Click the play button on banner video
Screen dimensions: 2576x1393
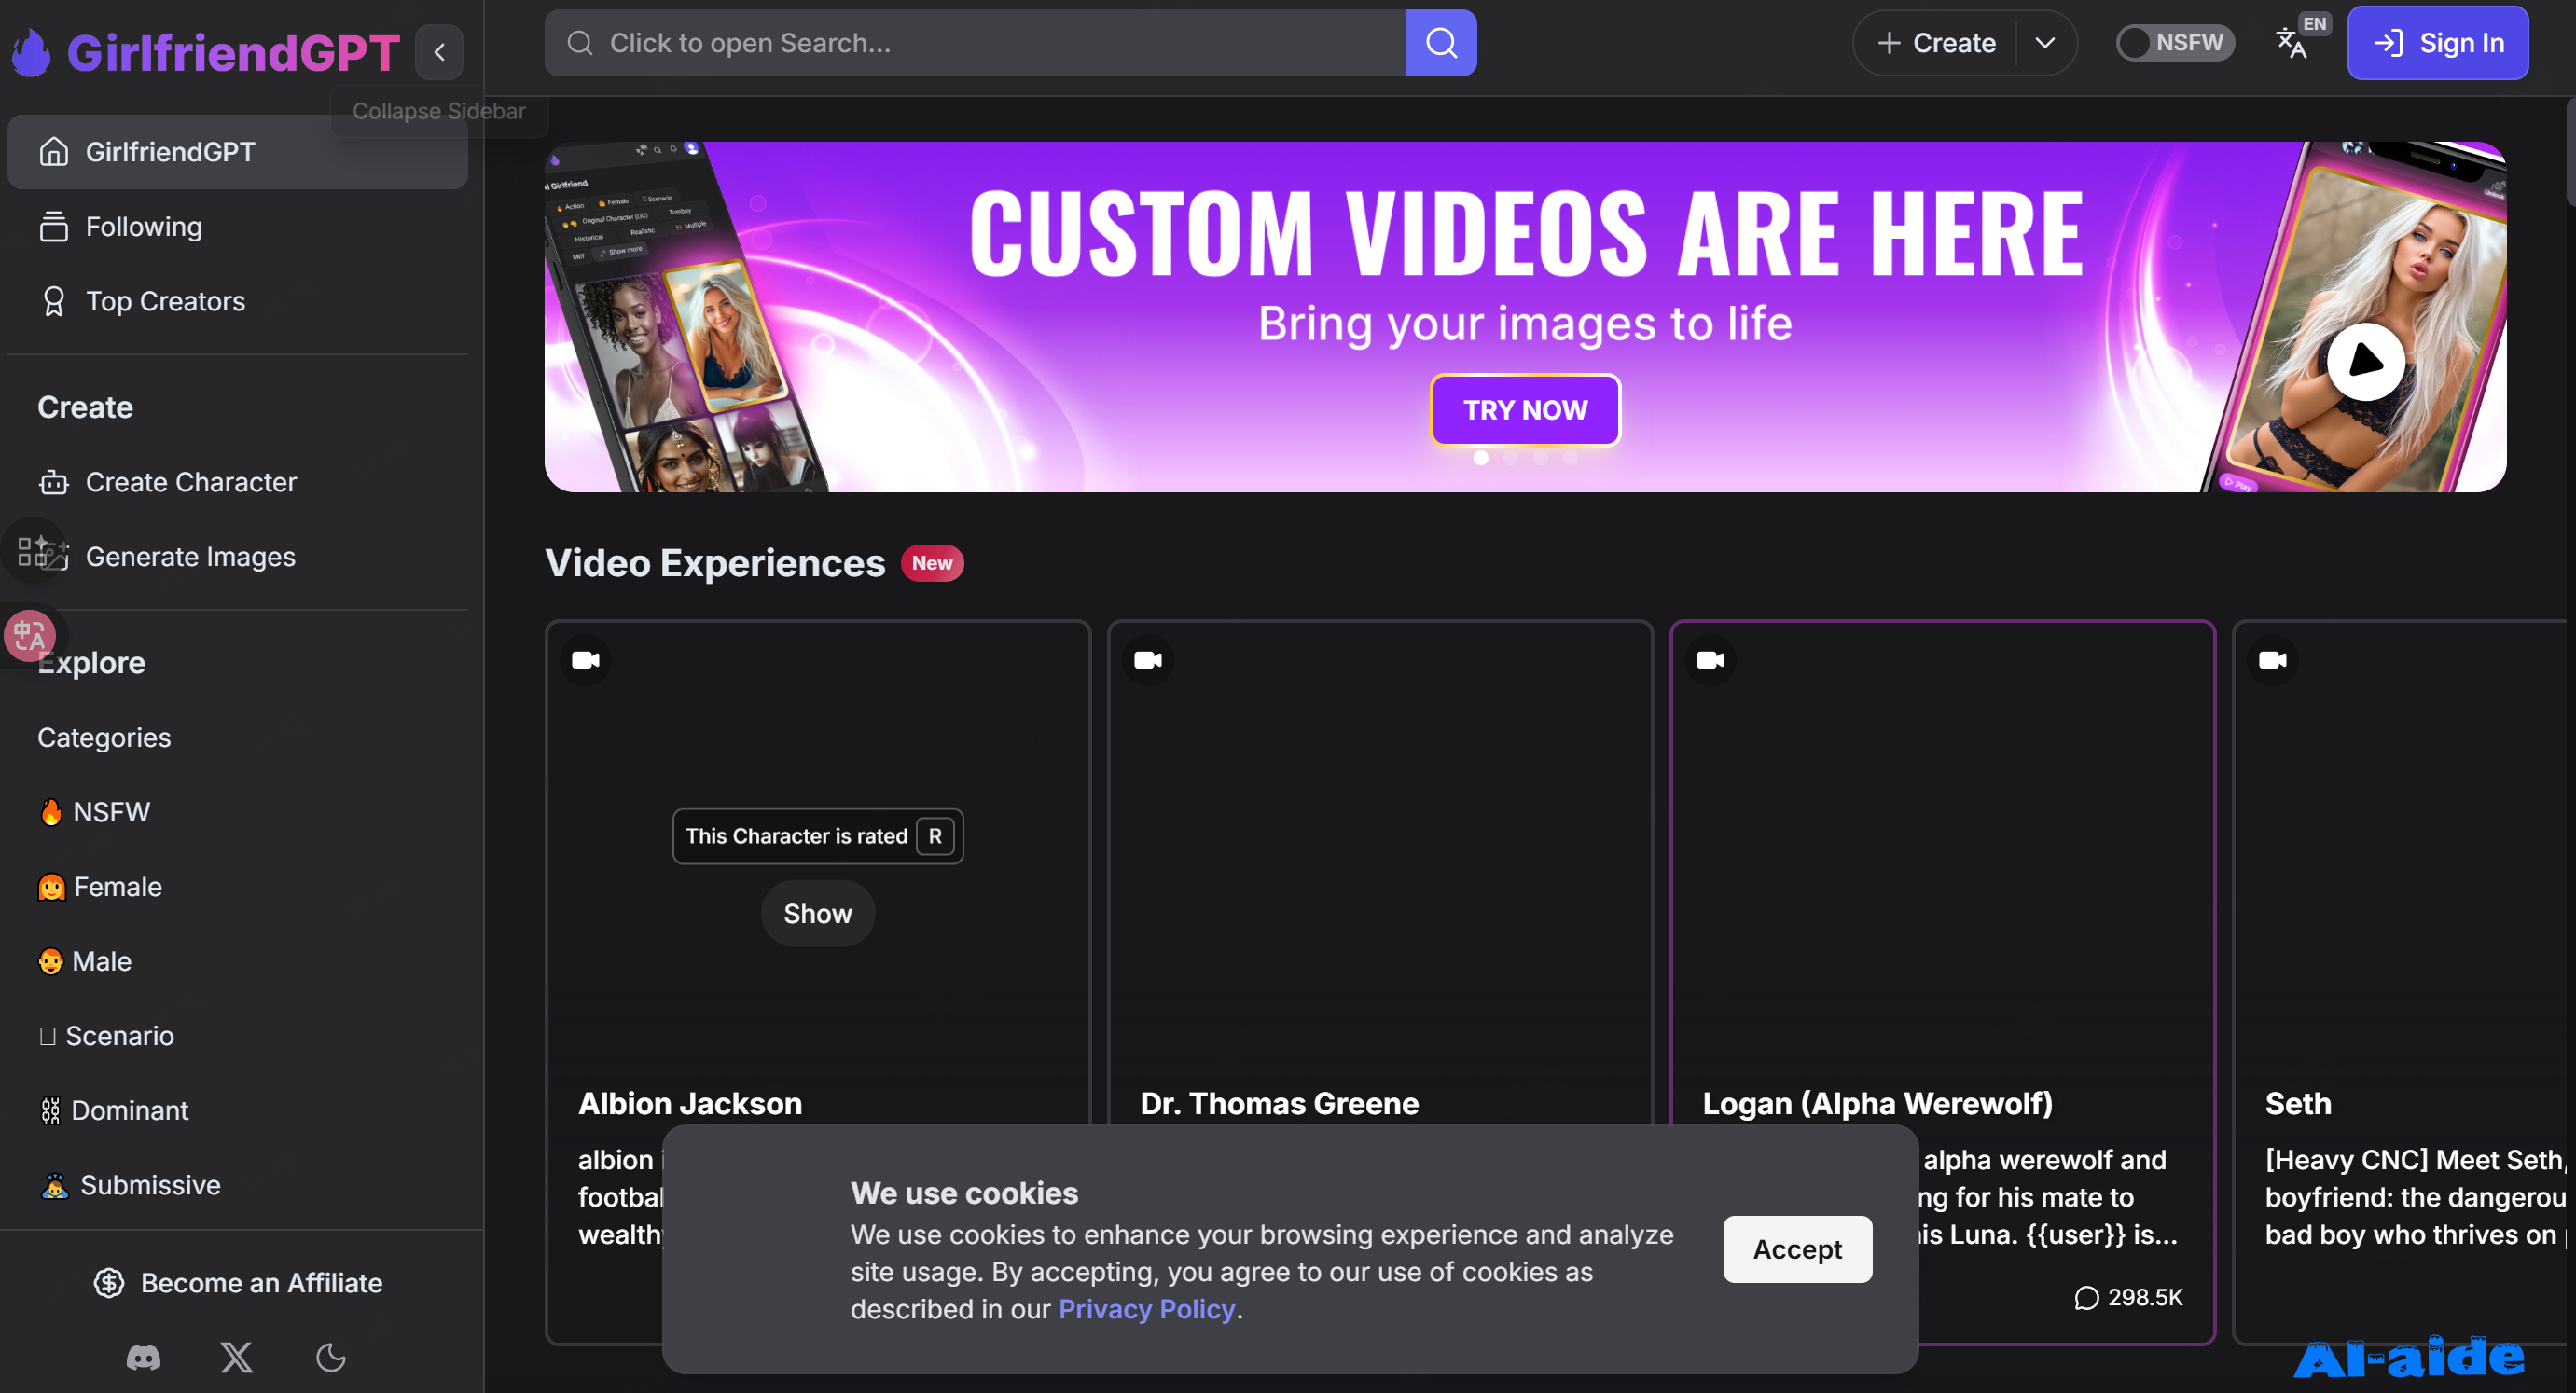(2365, 361)
